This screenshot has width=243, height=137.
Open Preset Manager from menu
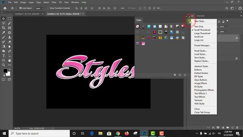click(x=202, y=46)
